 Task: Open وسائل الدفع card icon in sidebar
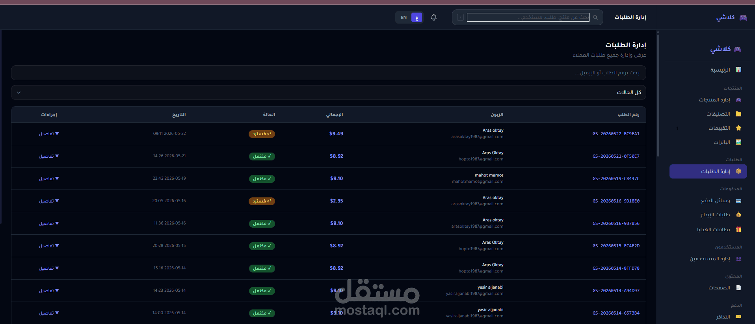click(x=738, y=201)
